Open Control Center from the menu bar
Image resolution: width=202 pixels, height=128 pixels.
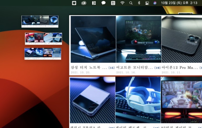(147, 3)
